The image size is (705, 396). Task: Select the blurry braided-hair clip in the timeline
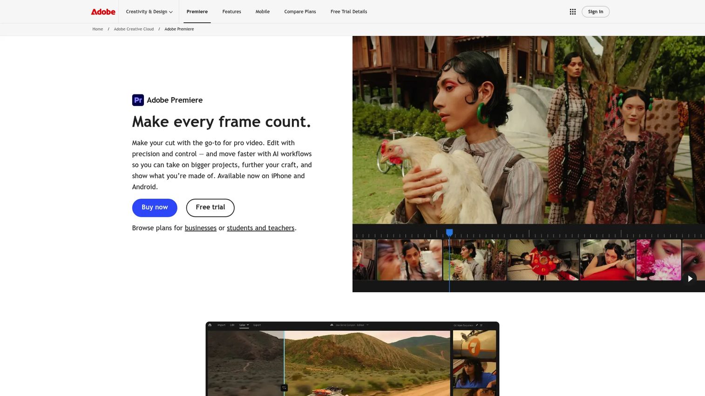click(x=409, y=260)
